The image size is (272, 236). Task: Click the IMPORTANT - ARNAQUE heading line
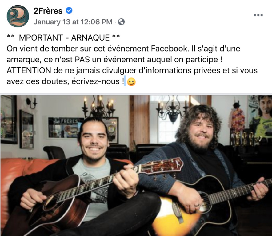(x=63, y=37)
